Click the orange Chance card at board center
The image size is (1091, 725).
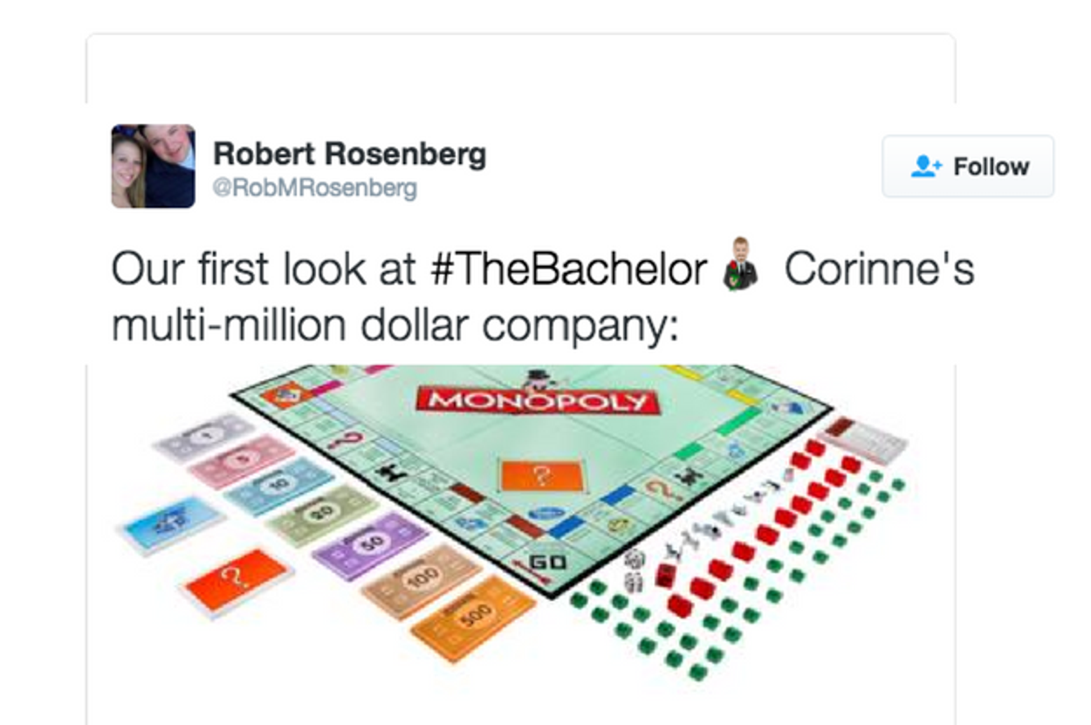[542, 478]
